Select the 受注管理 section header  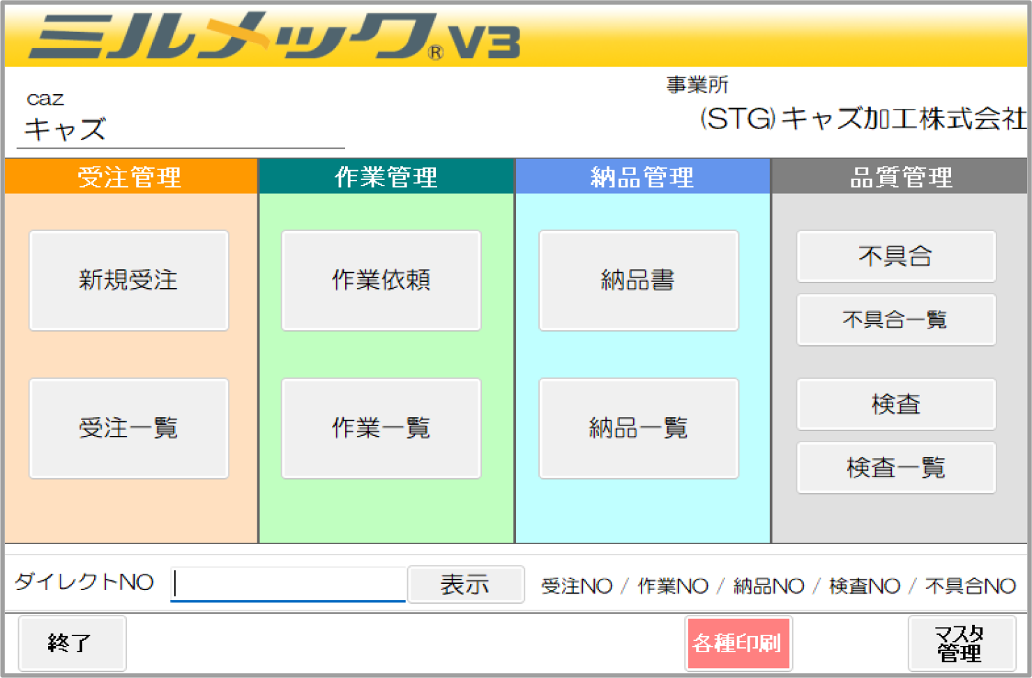tap(130, 176)
